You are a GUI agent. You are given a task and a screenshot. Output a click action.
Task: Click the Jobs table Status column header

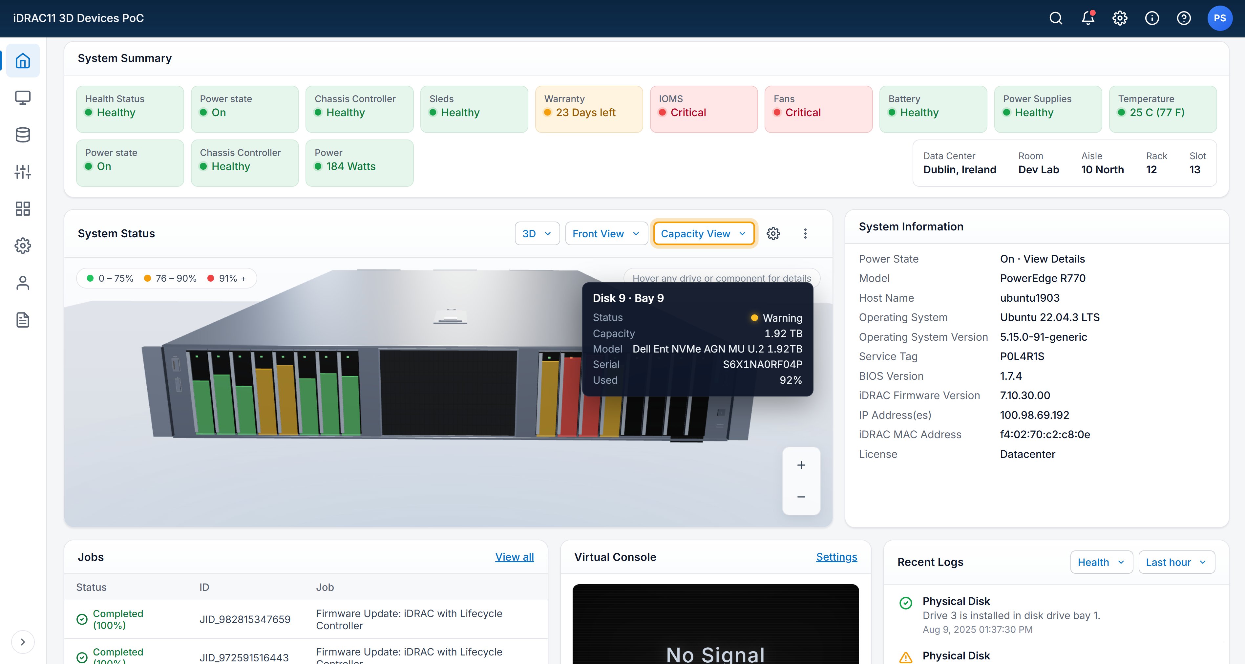click(x=91, y=588)
